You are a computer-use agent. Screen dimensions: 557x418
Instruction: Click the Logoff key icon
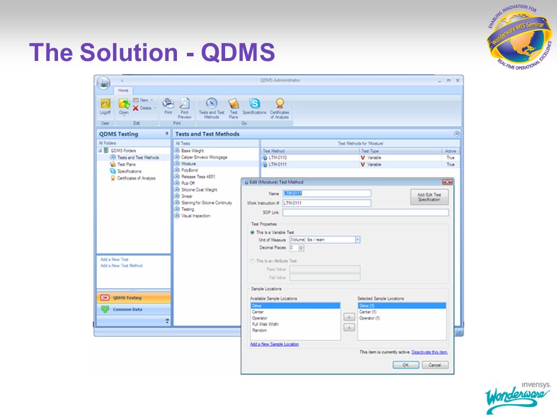pos(105,103)
